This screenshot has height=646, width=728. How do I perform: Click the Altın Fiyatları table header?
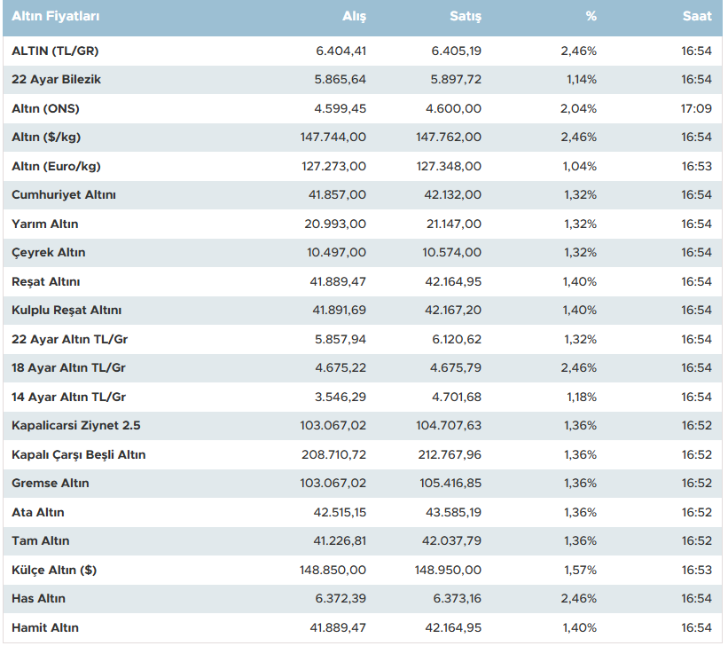point(56,17)
